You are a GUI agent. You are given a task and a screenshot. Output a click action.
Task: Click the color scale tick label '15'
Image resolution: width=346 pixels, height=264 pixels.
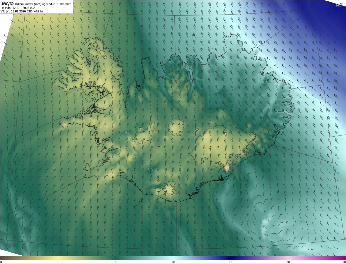click(231, 262)
